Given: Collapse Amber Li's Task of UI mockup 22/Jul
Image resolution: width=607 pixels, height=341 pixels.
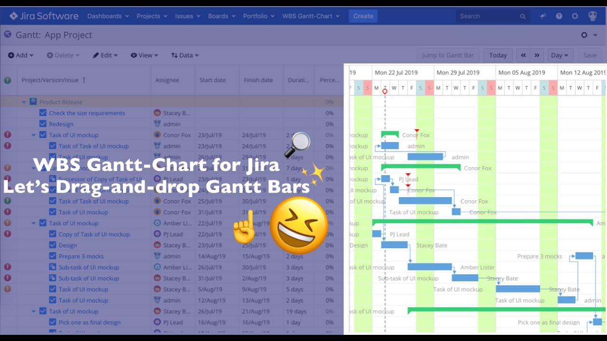Looking at the screenshot, I should tap(34, 223).
